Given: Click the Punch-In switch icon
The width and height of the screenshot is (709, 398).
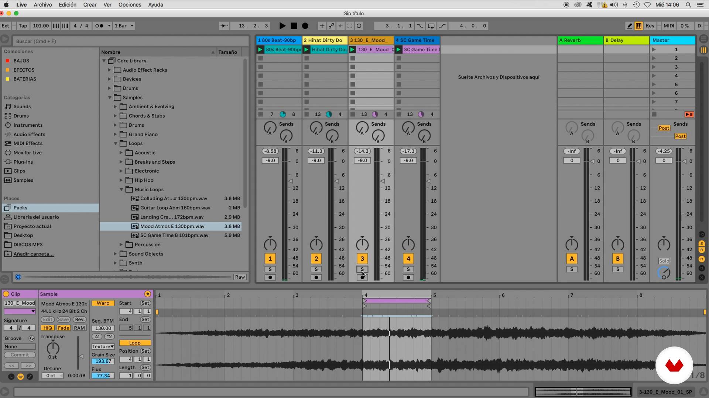Looking at the screenshot, I should coord(420,26).
